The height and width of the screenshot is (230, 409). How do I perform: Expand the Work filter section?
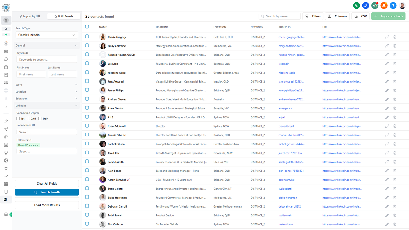point(47,84)
